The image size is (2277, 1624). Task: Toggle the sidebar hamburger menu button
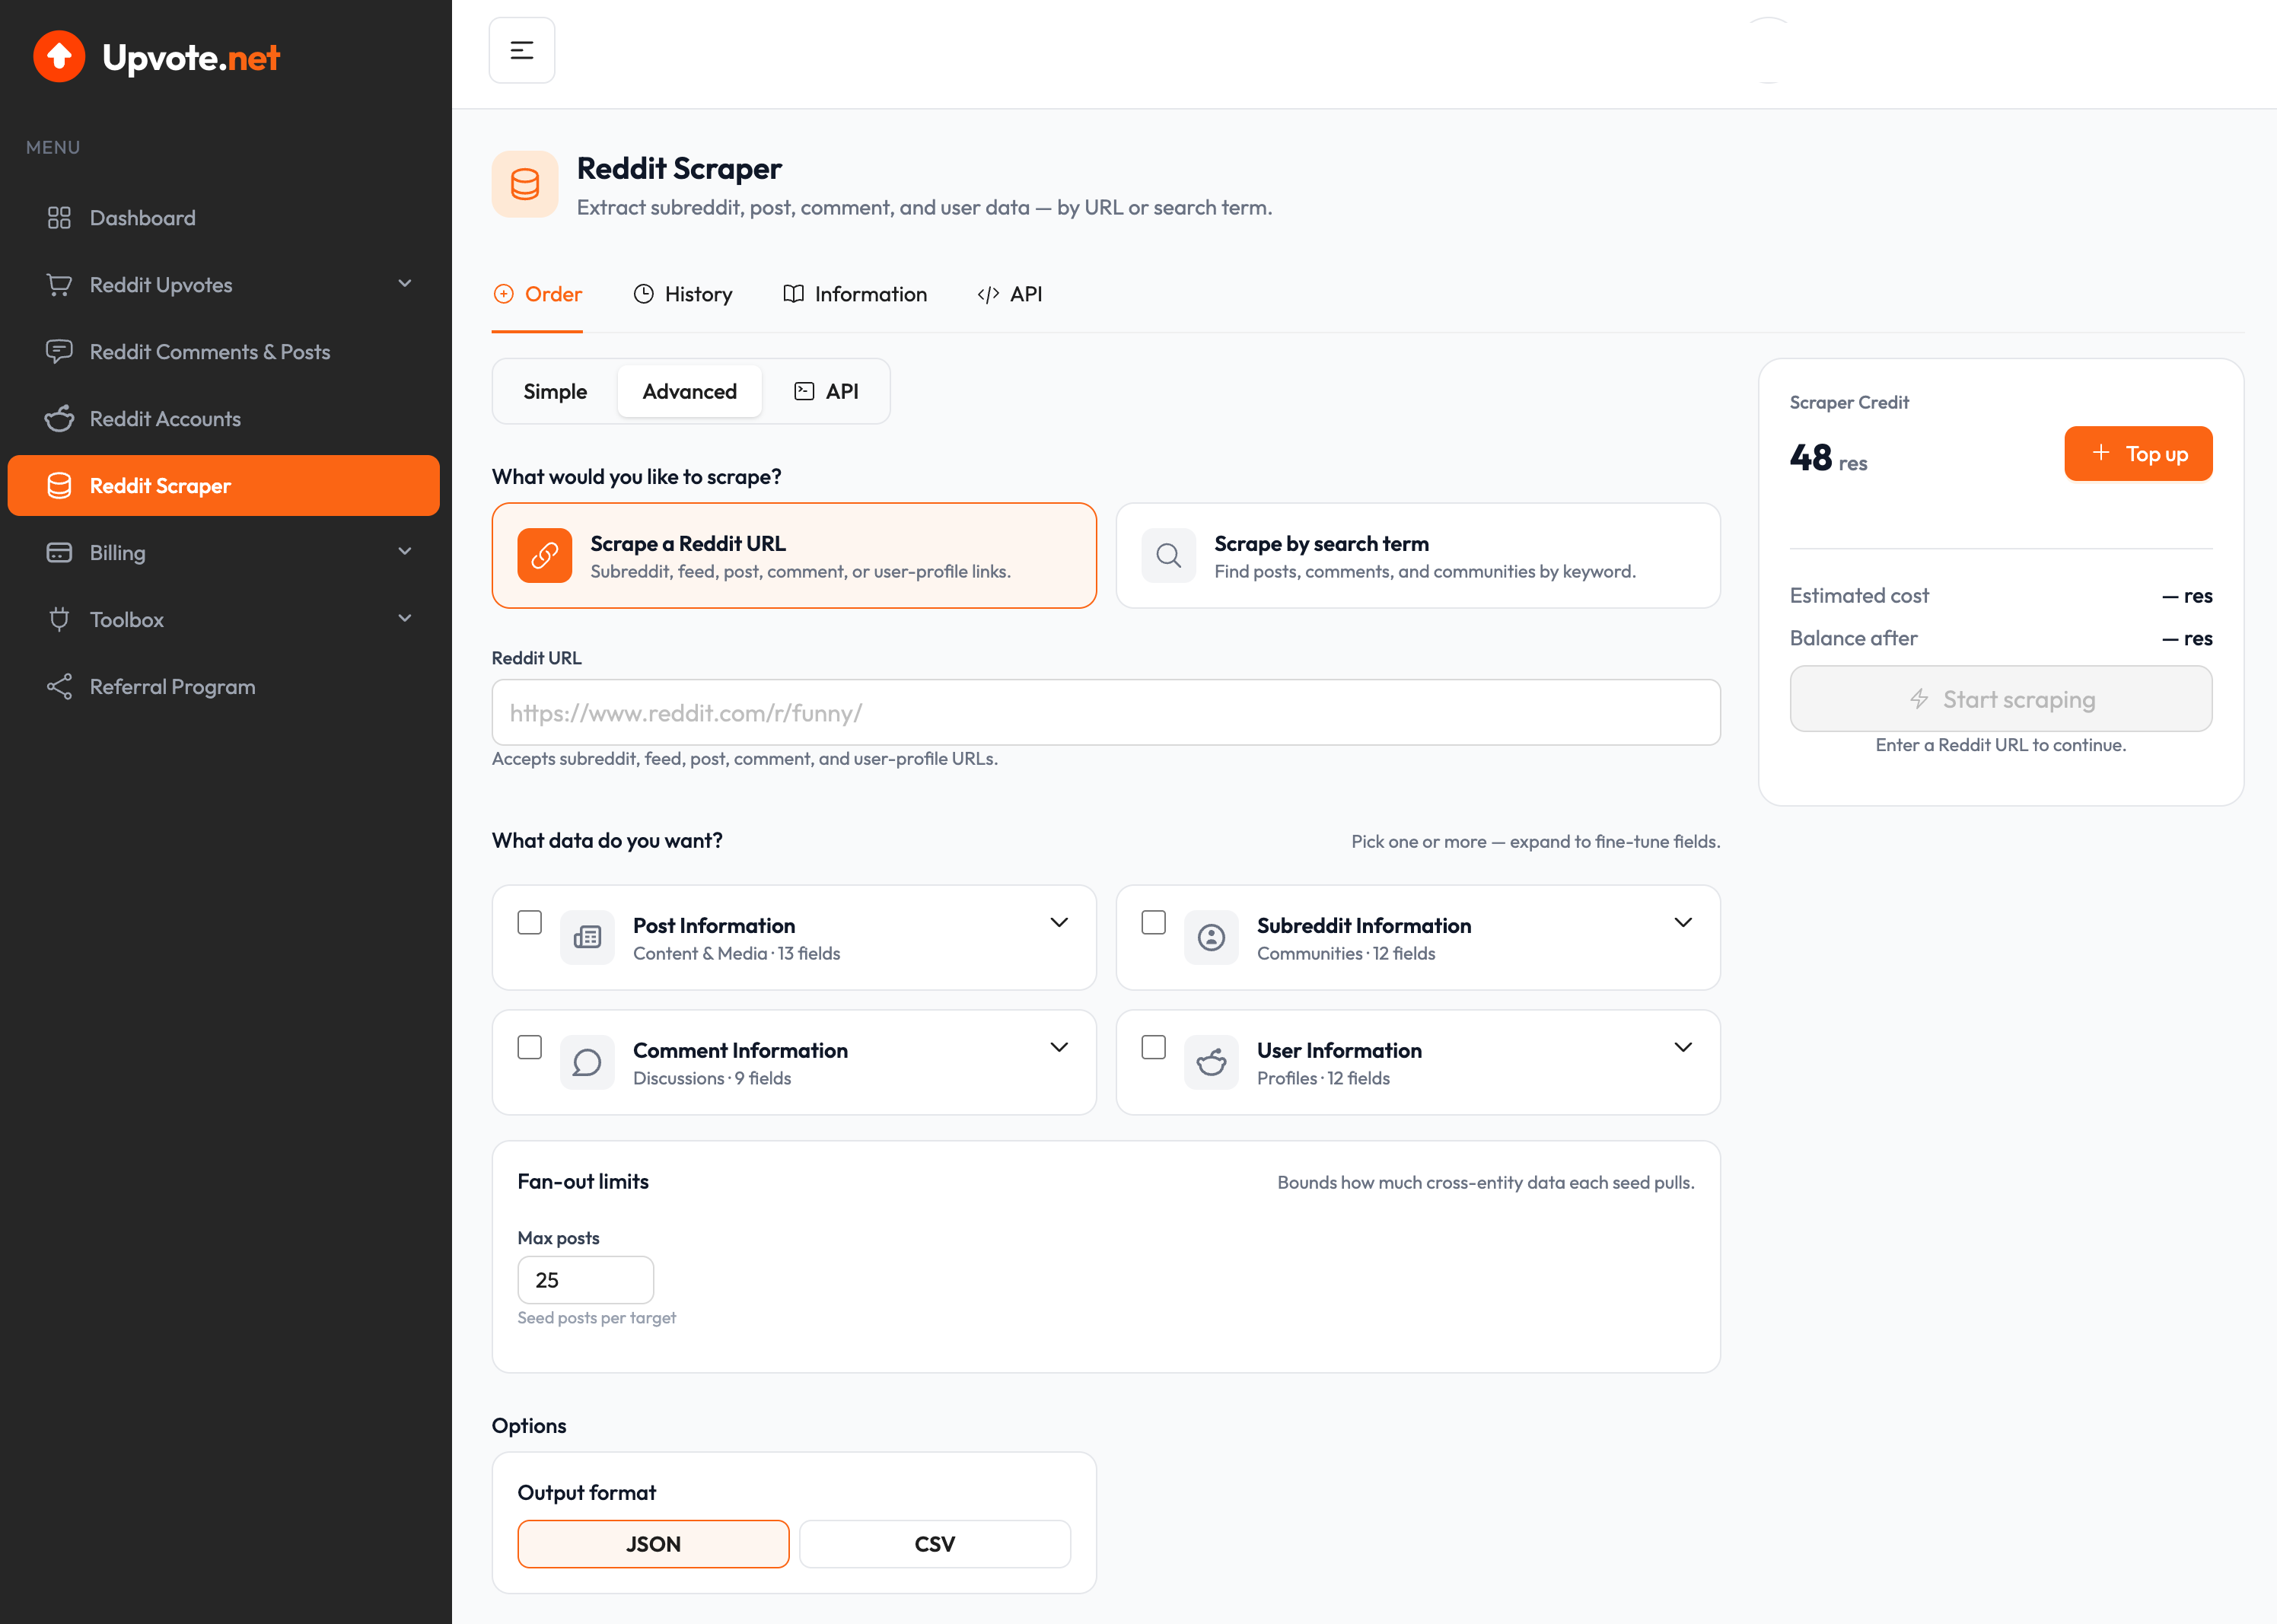(x=521, y=50)
